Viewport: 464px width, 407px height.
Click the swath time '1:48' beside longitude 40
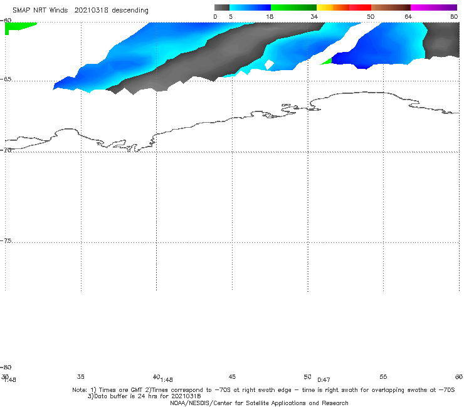tap(167, 380)
